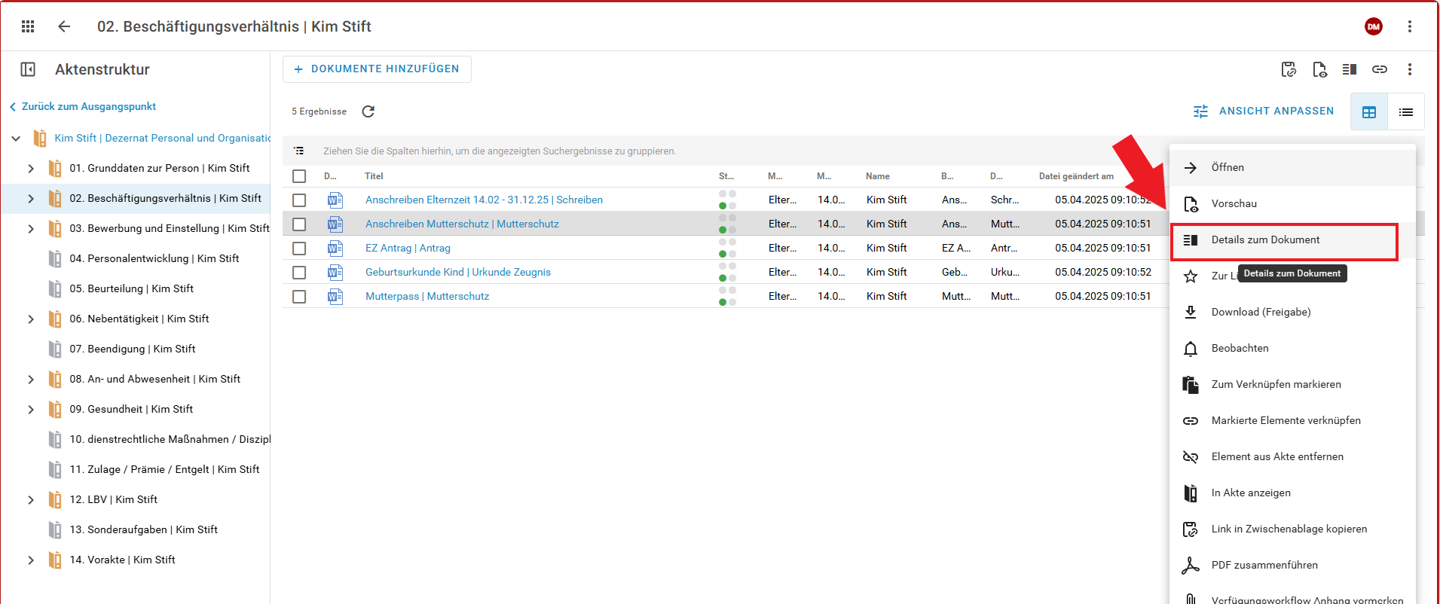Expand the 09. Gesundheit tree node

coord(31,410)
